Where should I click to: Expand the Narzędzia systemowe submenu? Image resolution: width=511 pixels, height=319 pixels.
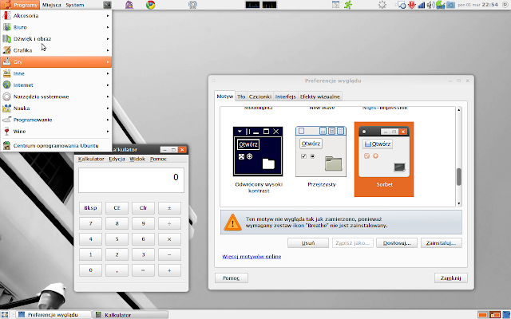click(x=56, y=96)
